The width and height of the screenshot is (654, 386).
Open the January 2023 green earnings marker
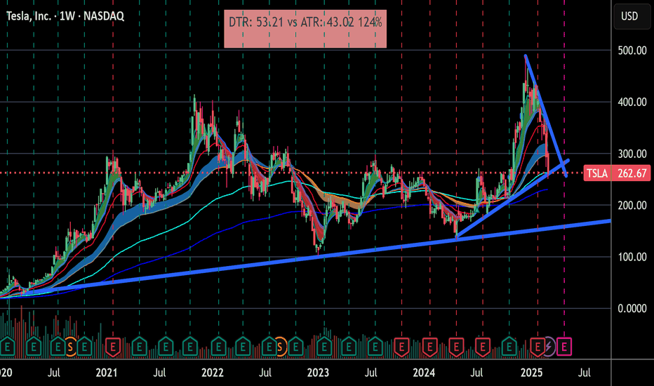click(324, 347)
